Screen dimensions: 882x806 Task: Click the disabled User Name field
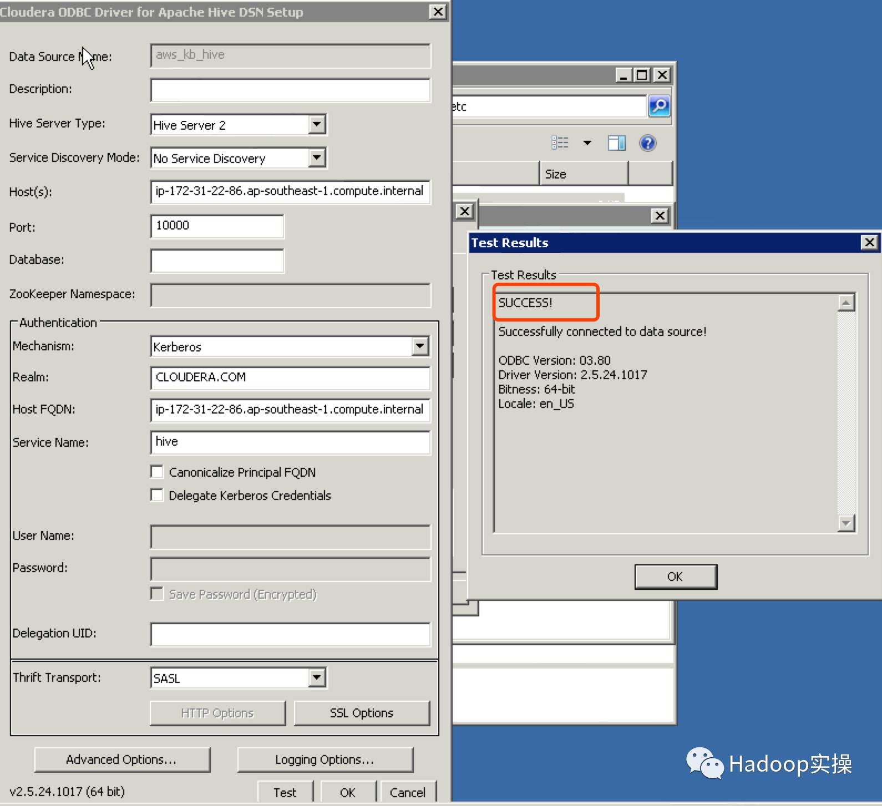[x=290, y=537]
